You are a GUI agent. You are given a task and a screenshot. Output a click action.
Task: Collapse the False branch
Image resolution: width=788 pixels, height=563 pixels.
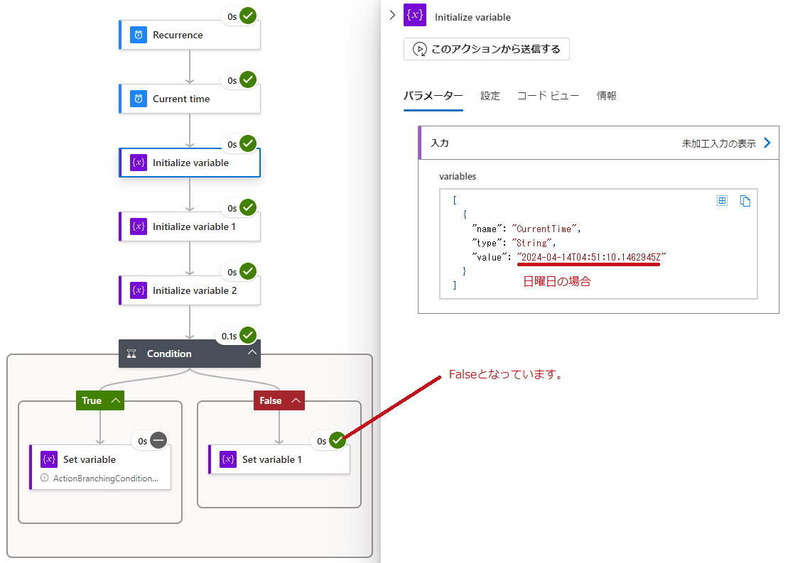tap(296, 400)
